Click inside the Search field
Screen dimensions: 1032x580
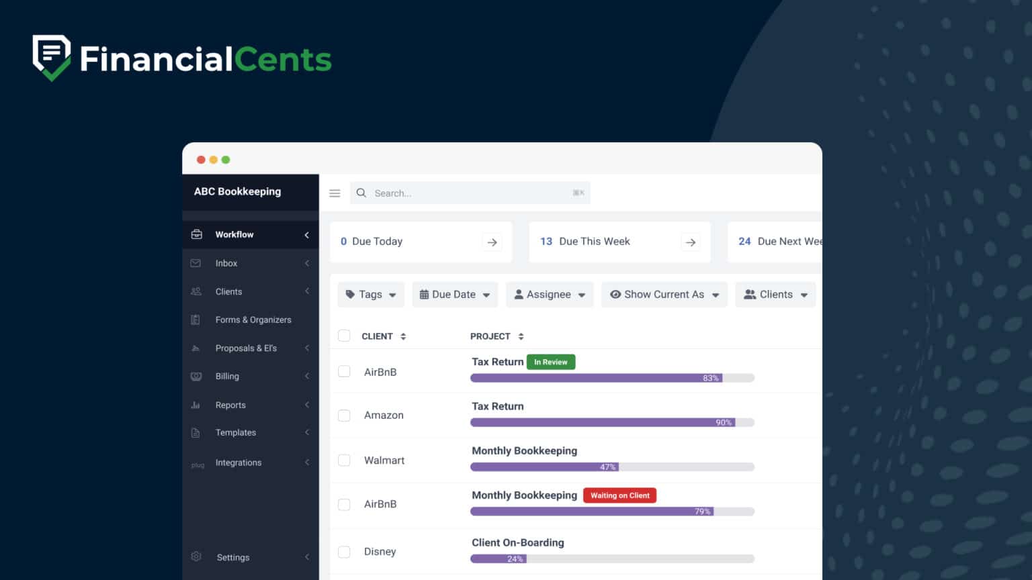point(470,193)
